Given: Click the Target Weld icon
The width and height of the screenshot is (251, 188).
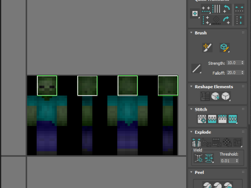Looking at the screenshot, I should 199,158.
